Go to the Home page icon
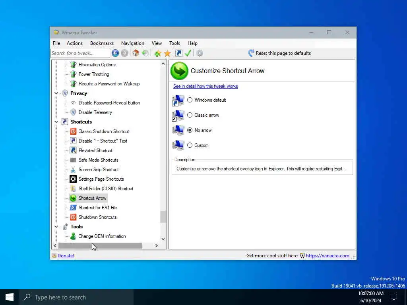407x305 pixels. pyautogui.click(x=136, y=53)
